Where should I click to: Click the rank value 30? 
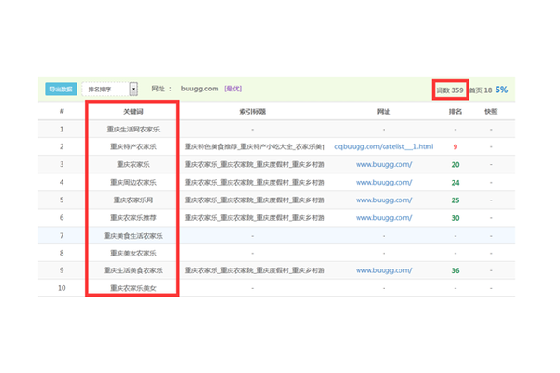pyautogui.click(x=455, y=218)
